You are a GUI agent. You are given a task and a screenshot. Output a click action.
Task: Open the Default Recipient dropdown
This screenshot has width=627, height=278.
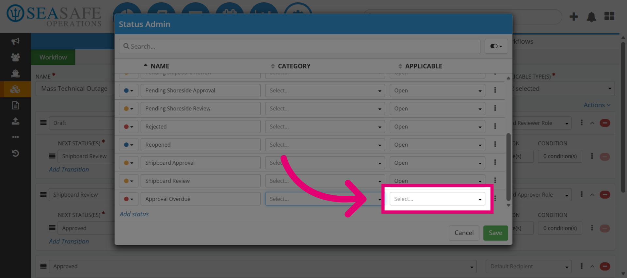[528, 267]
